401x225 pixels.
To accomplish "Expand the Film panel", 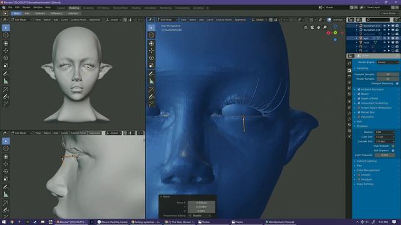I will [359, 166].
